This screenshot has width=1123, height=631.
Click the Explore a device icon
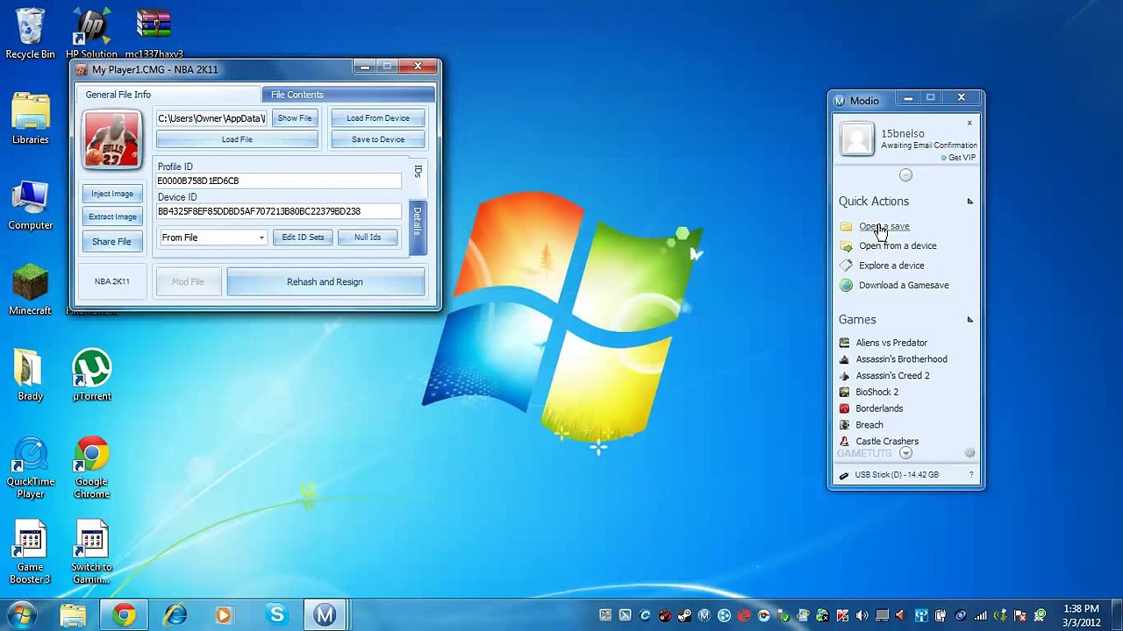846,266
